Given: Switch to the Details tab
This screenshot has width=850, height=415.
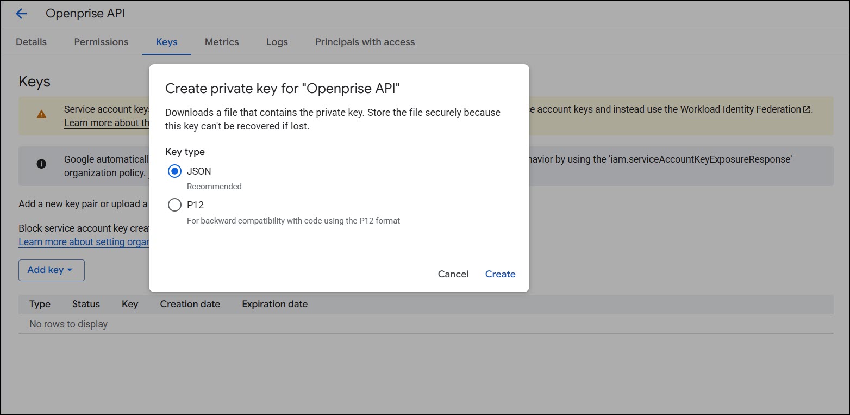Looking at the screenshot, I should [32, 42].
